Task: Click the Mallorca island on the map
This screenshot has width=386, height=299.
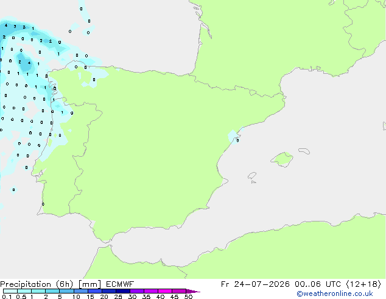Action: tap(282, 159)
